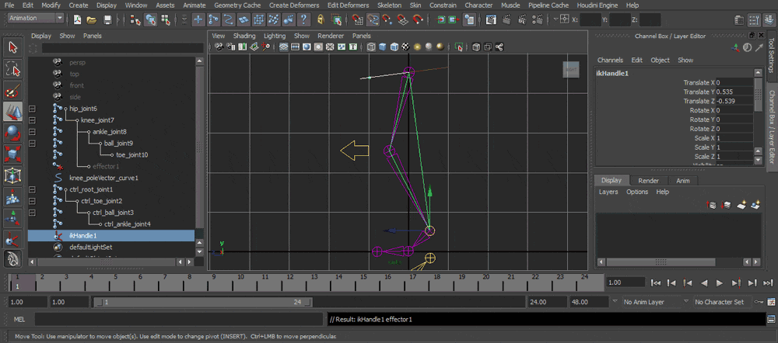Click the viewport share/XRay joints icon
Image resolution: width=778 pixels, height=343 pixels.
499,47
